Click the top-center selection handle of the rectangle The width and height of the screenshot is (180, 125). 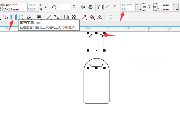click(x=96, y=33)
